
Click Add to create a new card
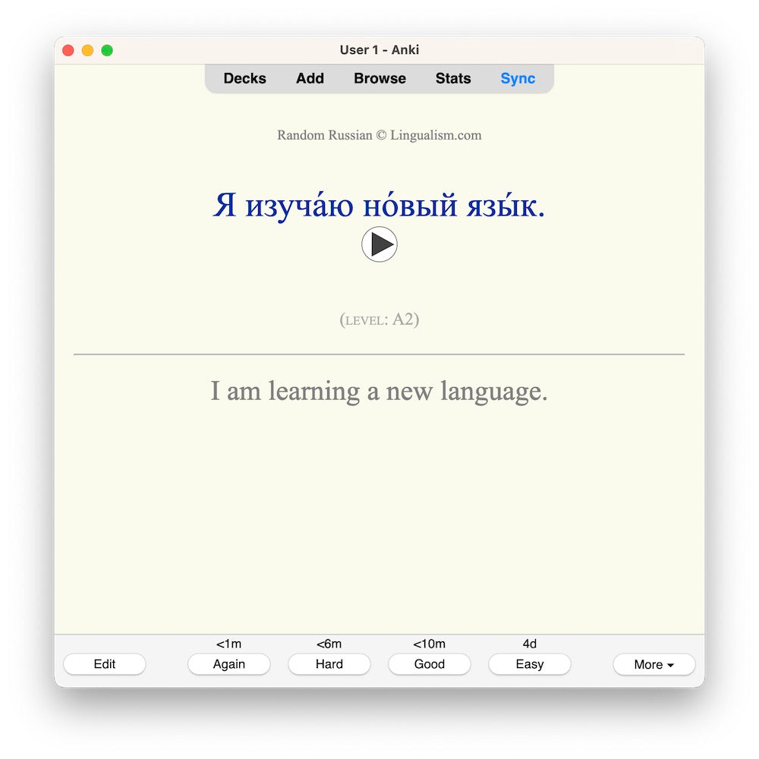pos(310,78)
